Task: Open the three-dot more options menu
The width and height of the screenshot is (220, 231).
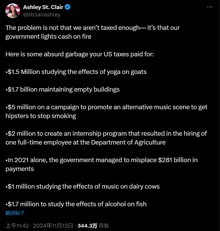Action: pos(210,7)
